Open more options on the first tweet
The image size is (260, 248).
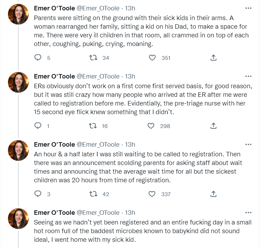click(x=248, y=8)
